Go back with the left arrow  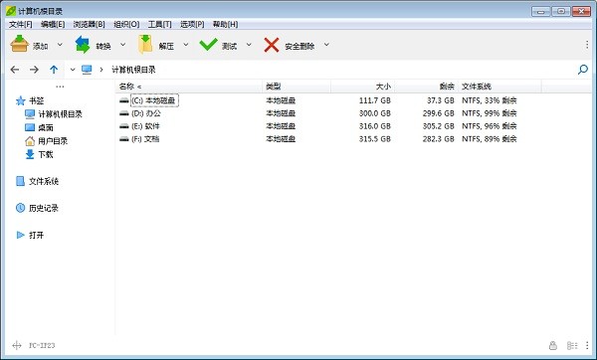pyautogui.click(x=15, y=70)
